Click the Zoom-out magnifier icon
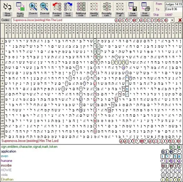 pos(44,6)
